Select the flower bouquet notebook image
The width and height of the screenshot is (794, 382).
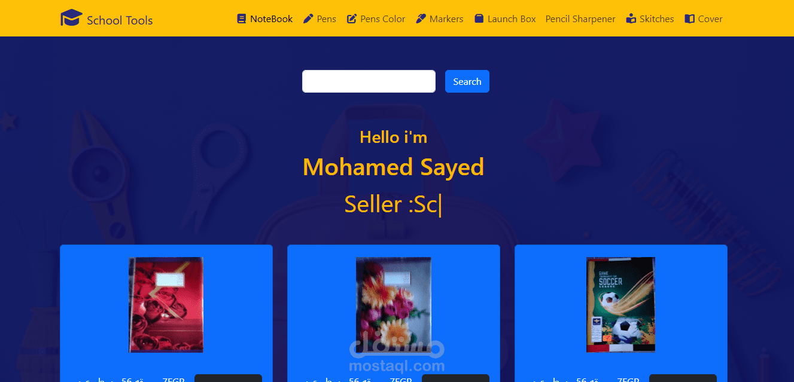394,304
